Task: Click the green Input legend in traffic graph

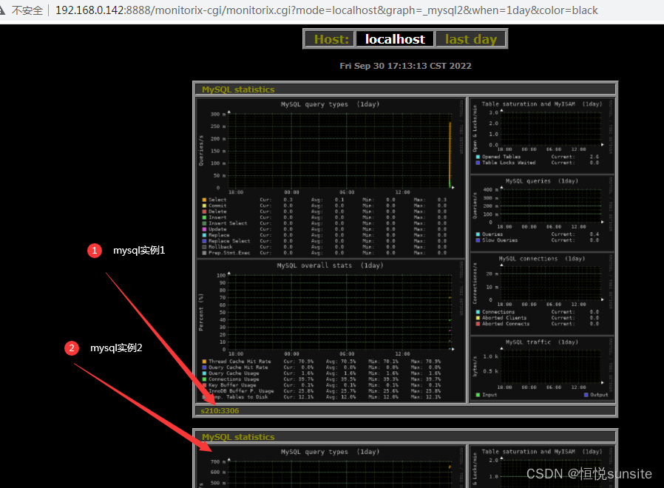Action: (486, 395)
